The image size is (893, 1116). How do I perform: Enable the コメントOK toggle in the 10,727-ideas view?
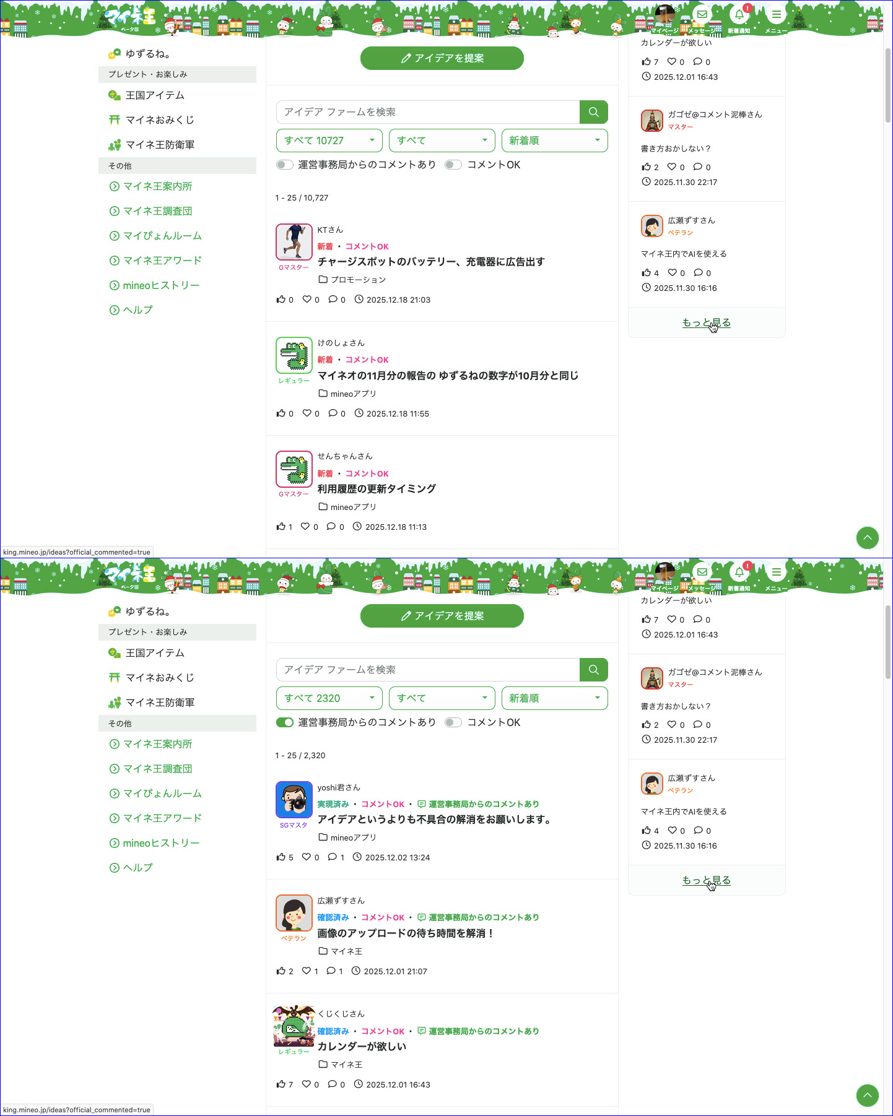453,165
